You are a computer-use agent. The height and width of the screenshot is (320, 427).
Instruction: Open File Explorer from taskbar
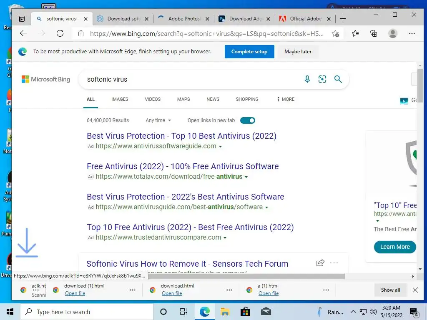tap(225, 312)
